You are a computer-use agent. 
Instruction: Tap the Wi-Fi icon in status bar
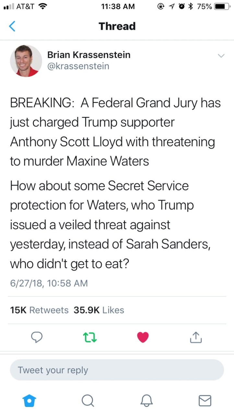pos(42,6)
